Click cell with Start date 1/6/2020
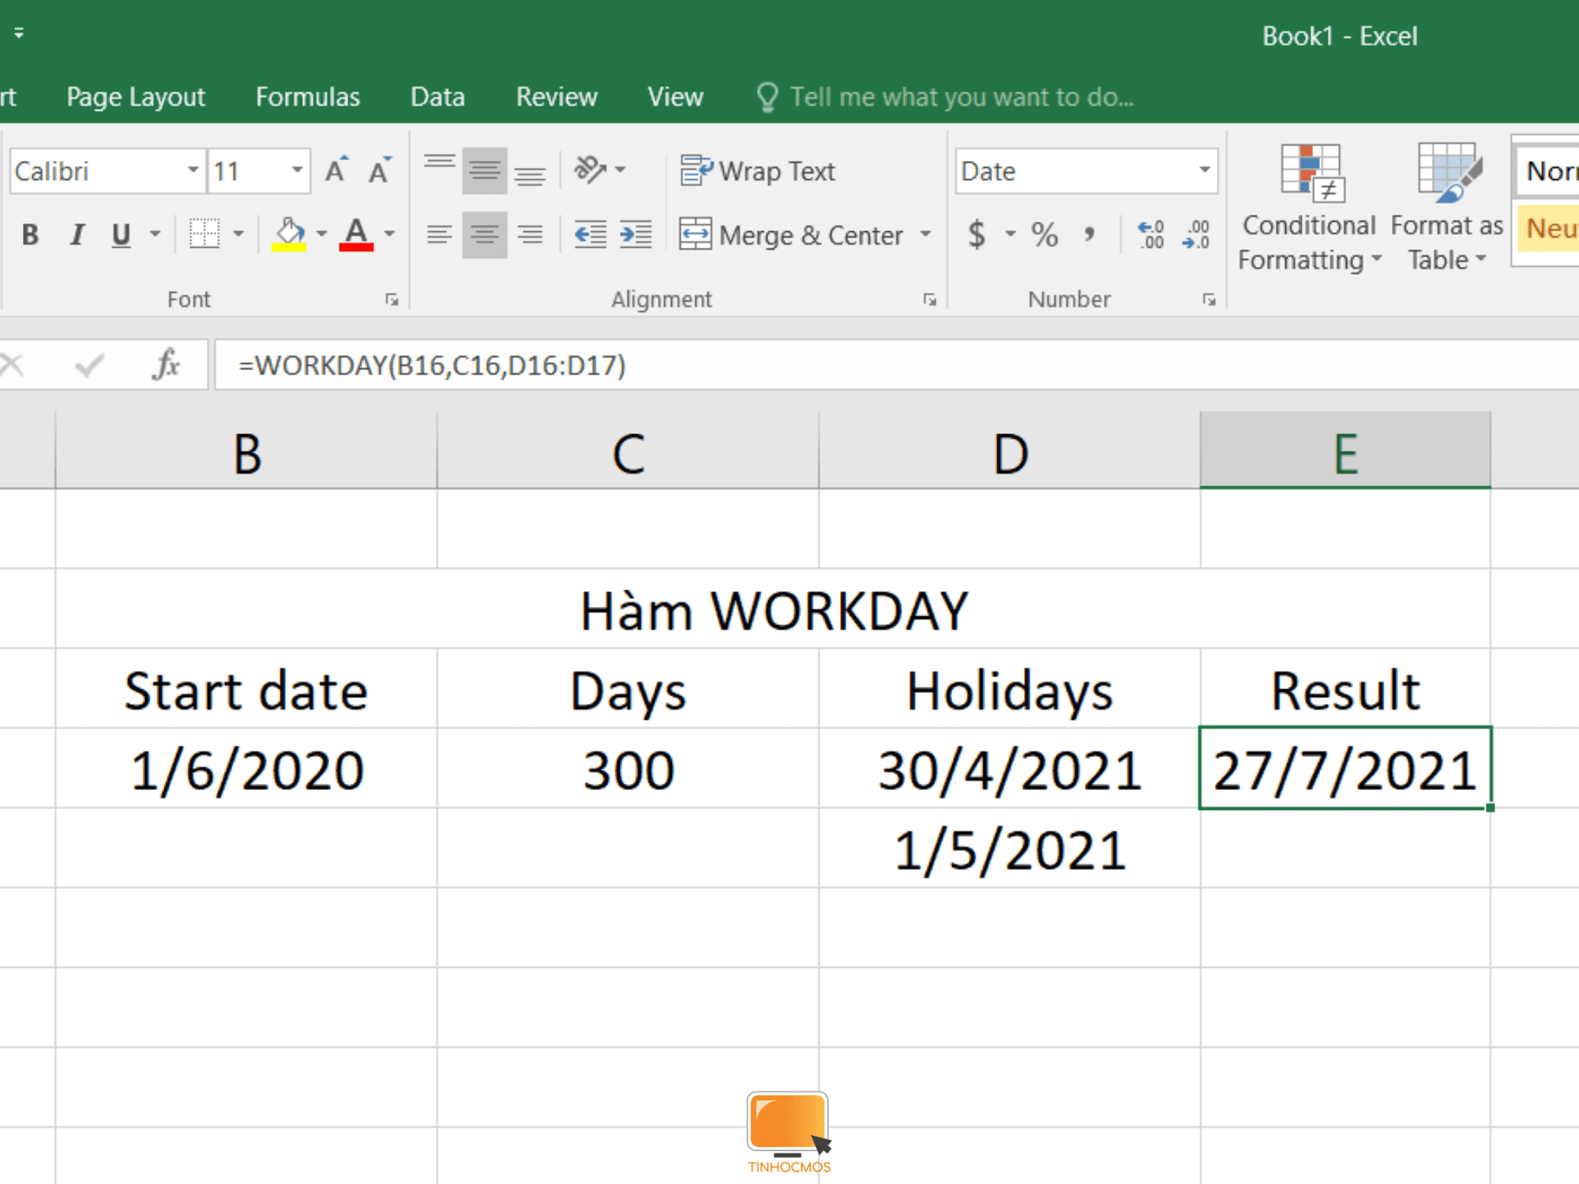This screenshot has height=1184, width=1579. pos(246,769)
